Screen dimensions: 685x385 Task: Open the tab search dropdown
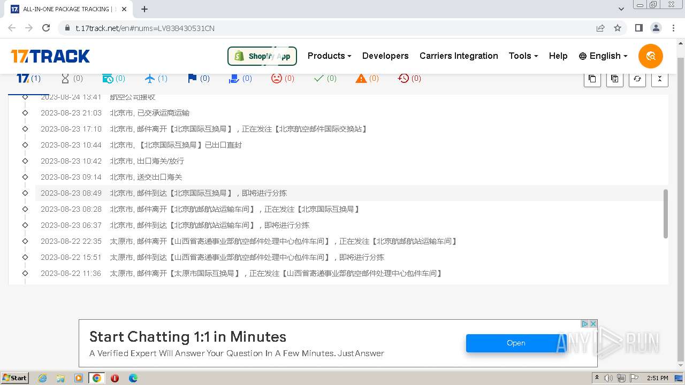coord(621,9)
